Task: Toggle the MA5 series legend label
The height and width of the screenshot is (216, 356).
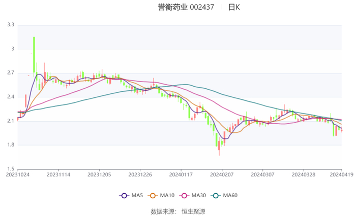Action: [137, 196]
